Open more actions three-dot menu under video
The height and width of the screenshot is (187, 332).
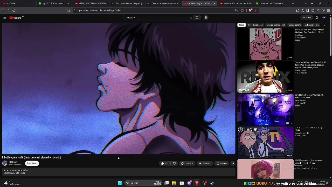point(233,163)
